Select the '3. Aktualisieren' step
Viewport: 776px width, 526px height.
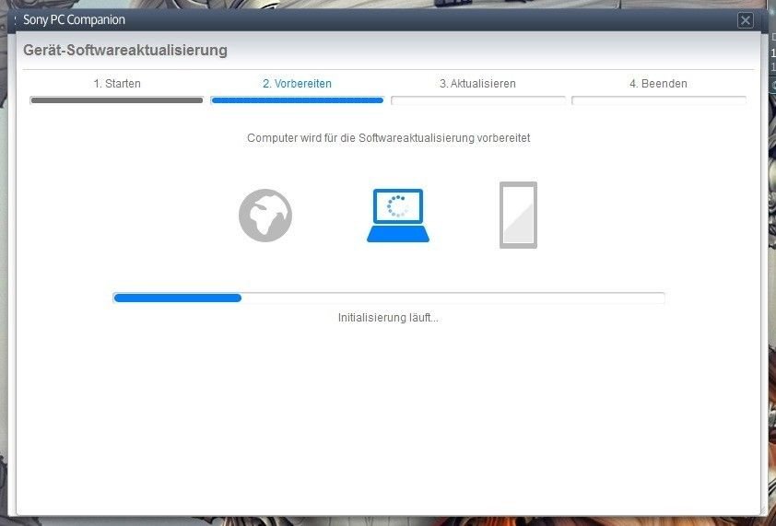pyautogui.click(x=477, y=84)
